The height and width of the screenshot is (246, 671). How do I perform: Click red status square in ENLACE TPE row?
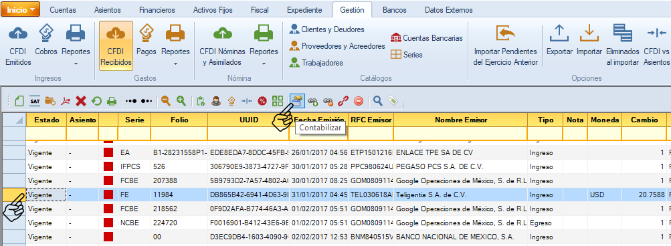pos(108,152)
